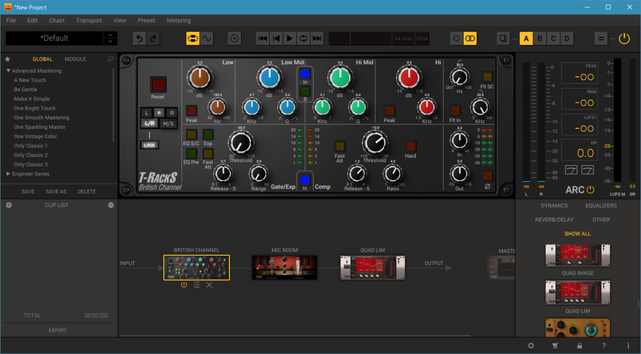
Task: Enable the L/R processing mode
Action: pos(150,123)
